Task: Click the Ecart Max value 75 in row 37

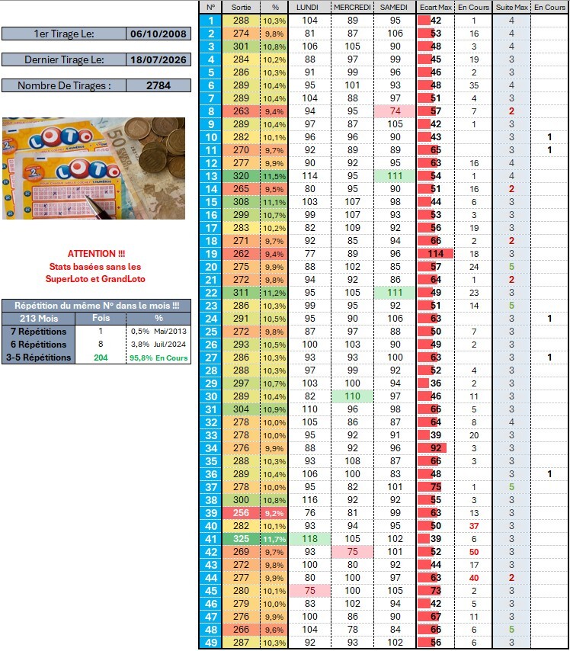Action: (435, 487)
